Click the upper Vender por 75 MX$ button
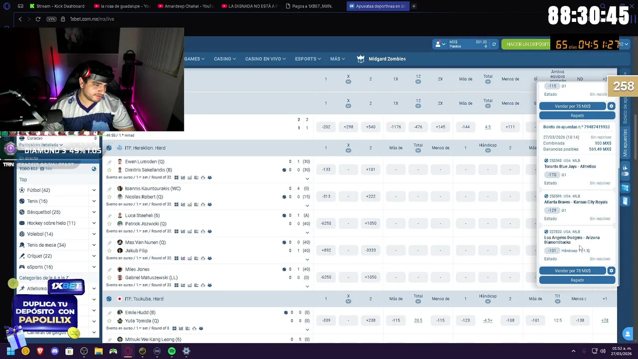Screen dimensions: 638x359 click(x=572, y=106)
